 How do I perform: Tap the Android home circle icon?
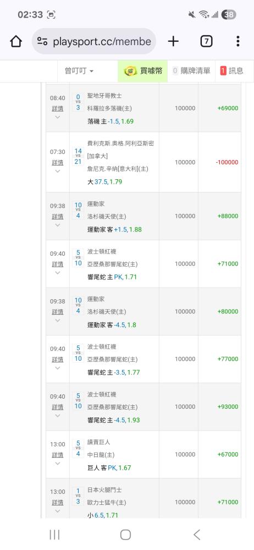coord(125,535)
